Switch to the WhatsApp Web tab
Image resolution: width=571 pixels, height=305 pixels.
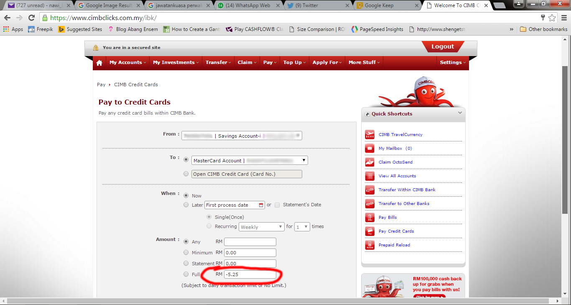[248, 5]
